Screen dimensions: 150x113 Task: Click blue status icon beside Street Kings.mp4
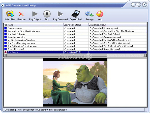coord(6,49)
